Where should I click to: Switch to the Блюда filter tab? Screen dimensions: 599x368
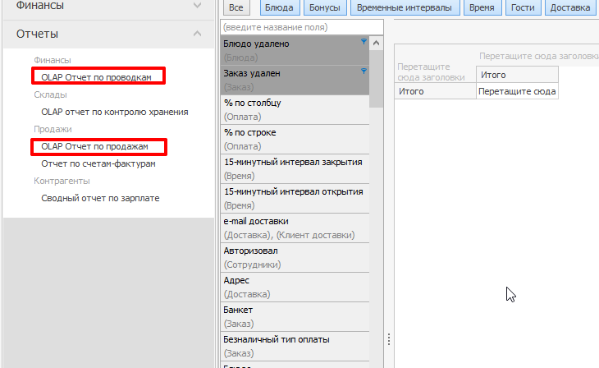281,8
